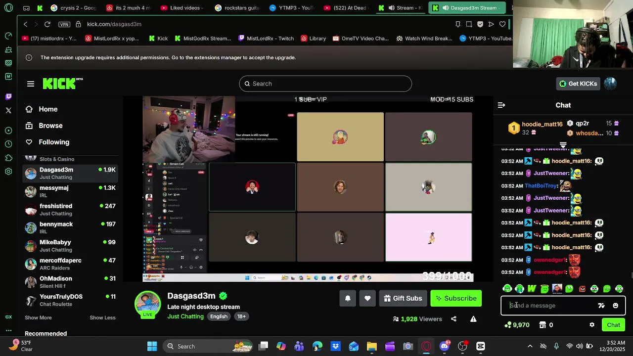The image size is (633, 356).
Task: Open Opera sidebar settings gear
Action: (8, 172)
